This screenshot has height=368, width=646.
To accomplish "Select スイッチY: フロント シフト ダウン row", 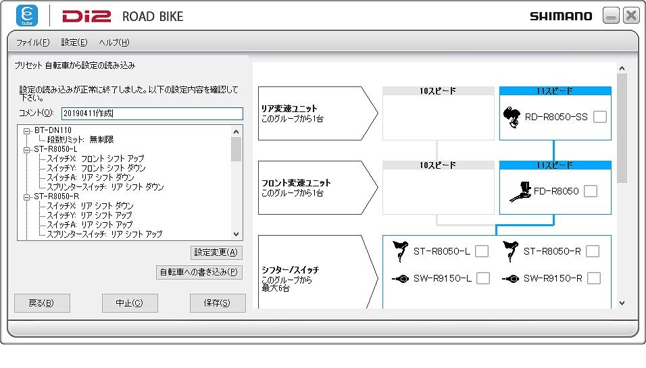I will 96,168.
